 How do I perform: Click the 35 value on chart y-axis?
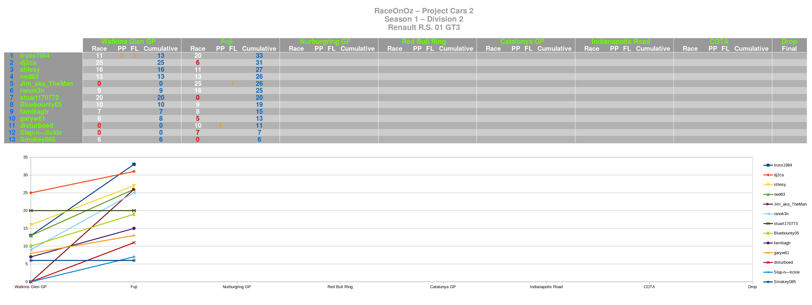[25, 157]
